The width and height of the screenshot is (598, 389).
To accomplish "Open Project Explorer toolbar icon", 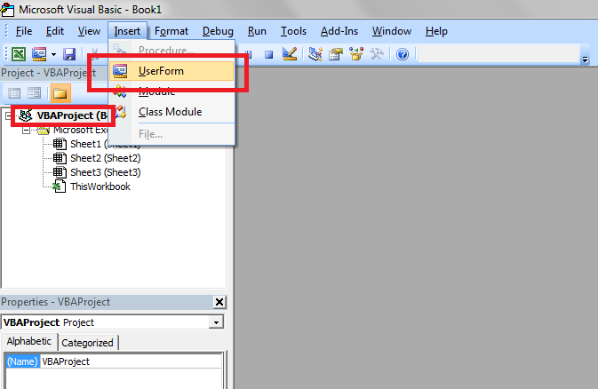I will 315,54.
